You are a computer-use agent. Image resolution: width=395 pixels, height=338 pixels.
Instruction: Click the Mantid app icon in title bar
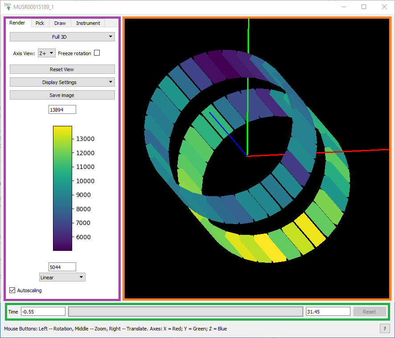tap(7, 7)
